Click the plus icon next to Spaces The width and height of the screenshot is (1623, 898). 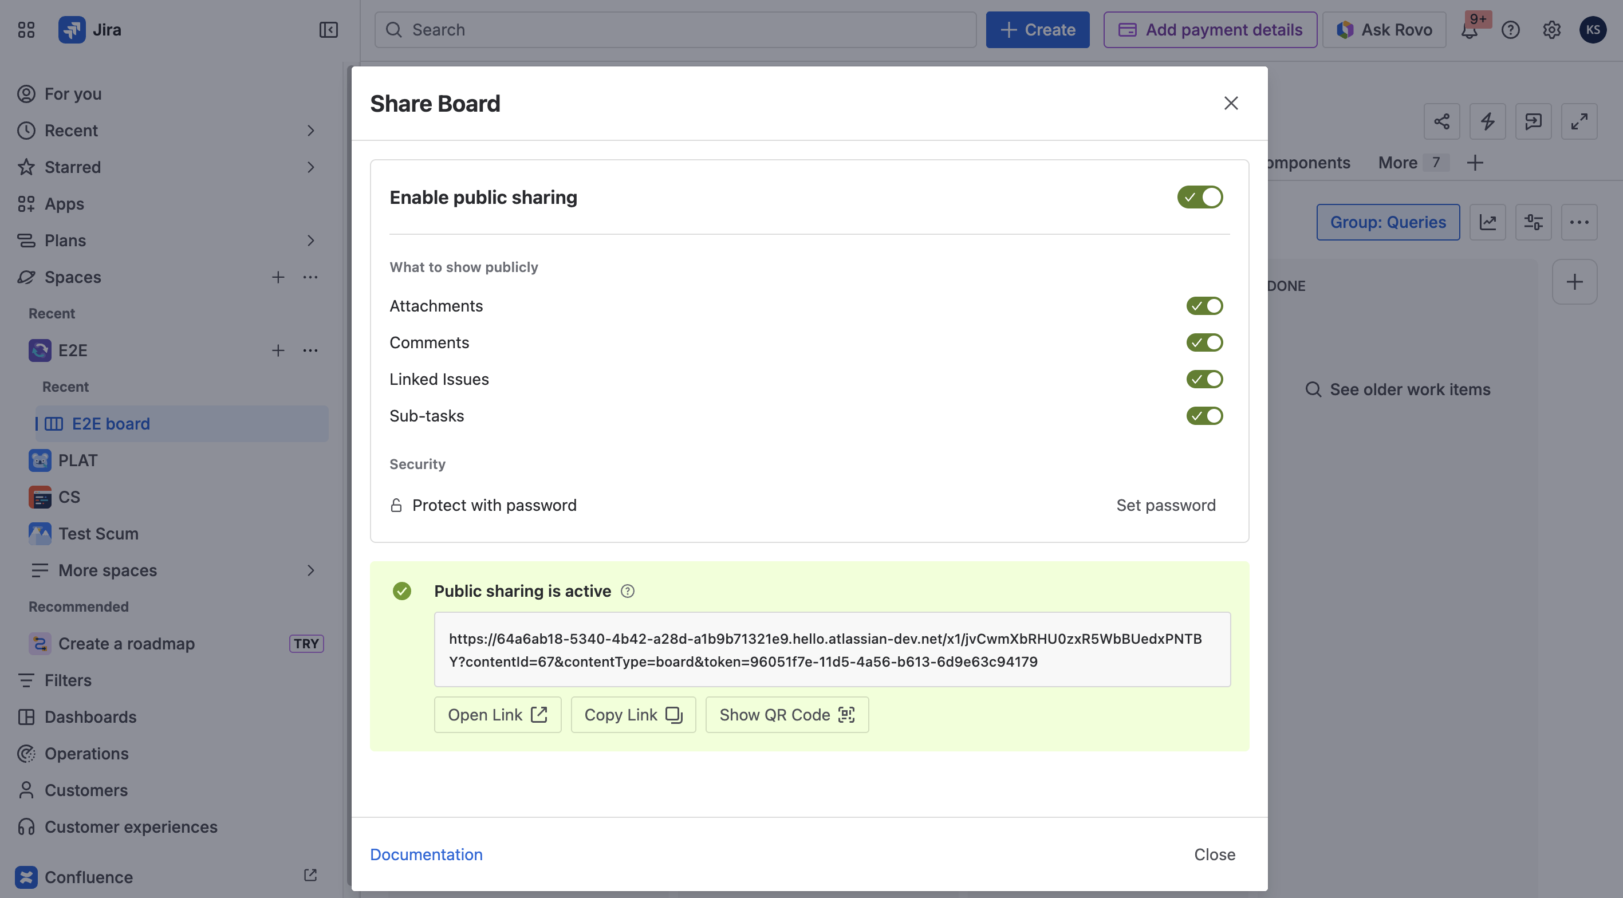point(278,277)
